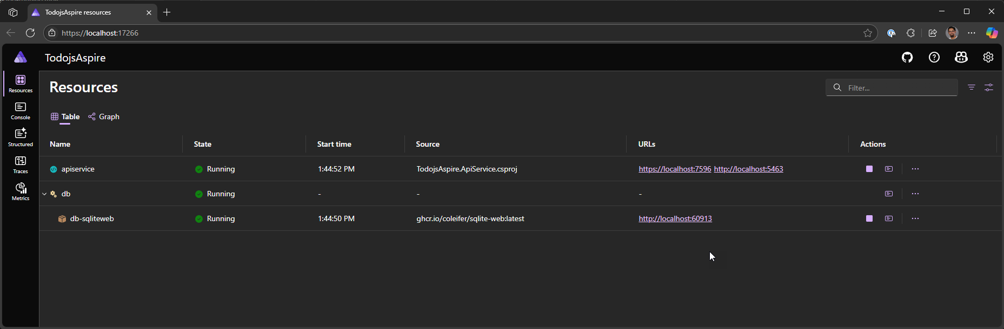Open the https://localhost:7596 link

click(x=675, y=169)
